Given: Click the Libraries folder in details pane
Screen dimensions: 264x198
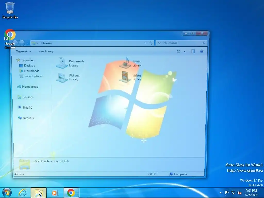Looking at the screenshot, I should pyautogui.click(x=24, y=164).
